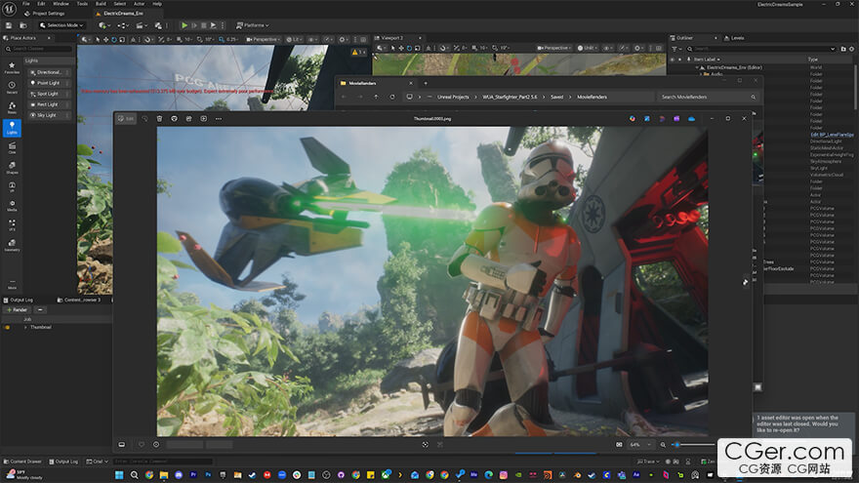The height and width of the screenshot is (483, 859).
Task: Click the Point Light actor entry
Action: [50, 83]
